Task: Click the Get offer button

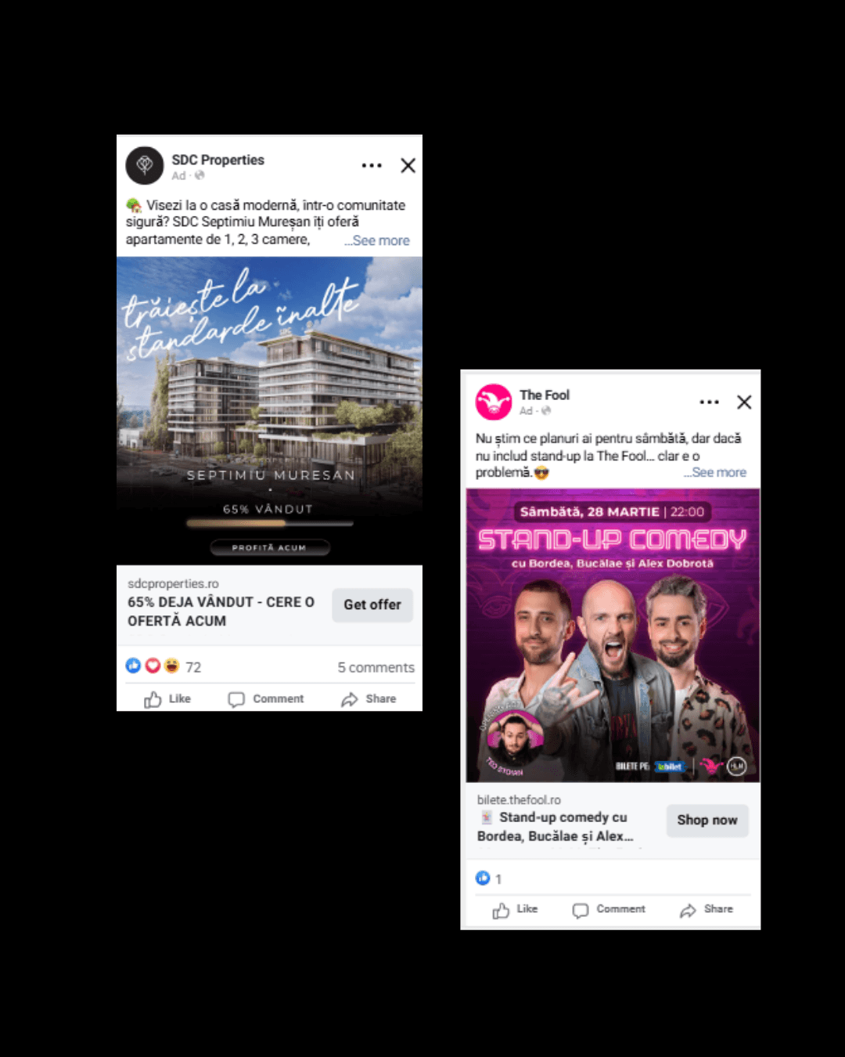Action: point(372,604)
